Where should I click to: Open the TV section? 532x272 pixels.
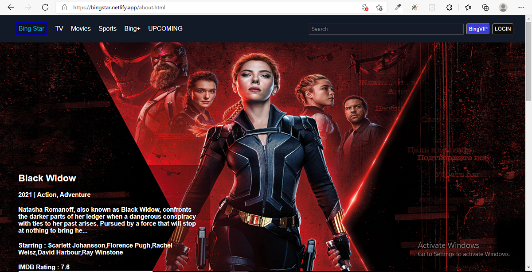59,28
